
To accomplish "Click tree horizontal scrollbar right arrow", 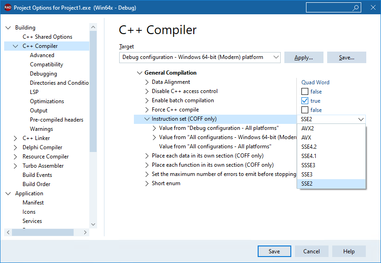I will 85,232.
